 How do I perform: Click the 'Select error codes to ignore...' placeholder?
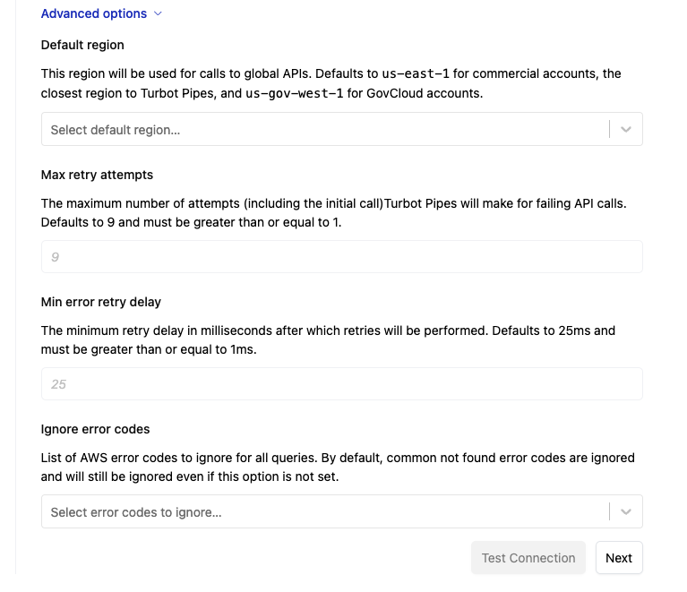(136, 512)
